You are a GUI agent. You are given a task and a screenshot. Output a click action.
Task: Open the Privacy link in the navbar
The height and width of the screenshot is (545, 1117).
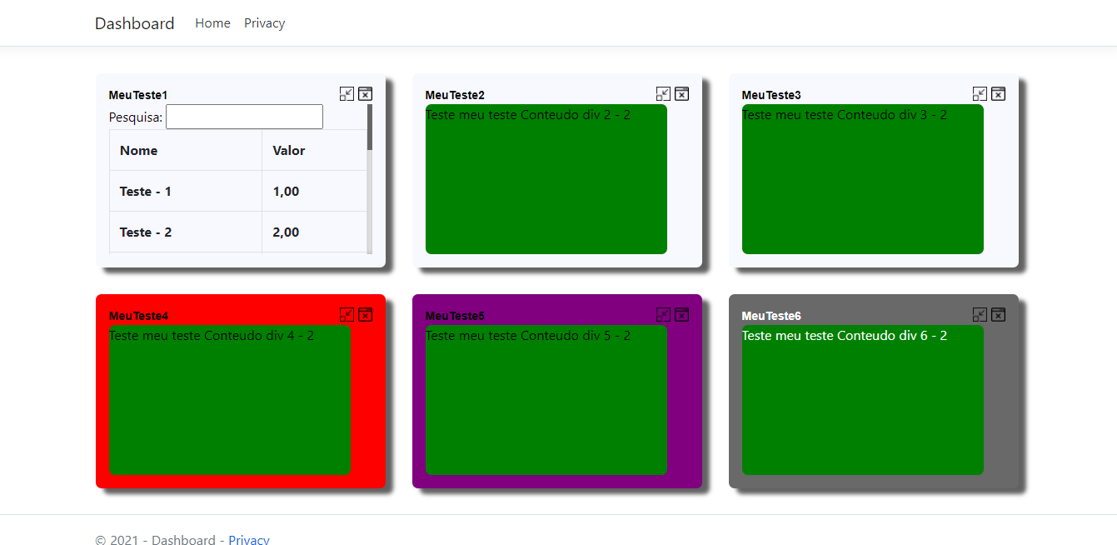pos(264,23)
